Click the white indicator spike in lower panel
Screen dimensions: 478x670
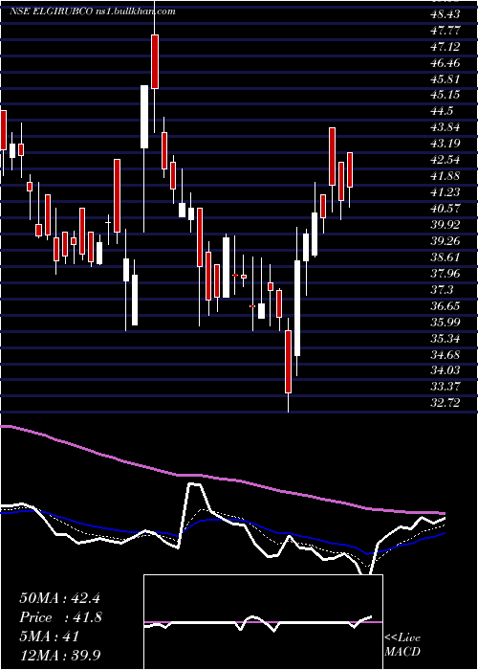pyautogui.click(x=195, y=485)
